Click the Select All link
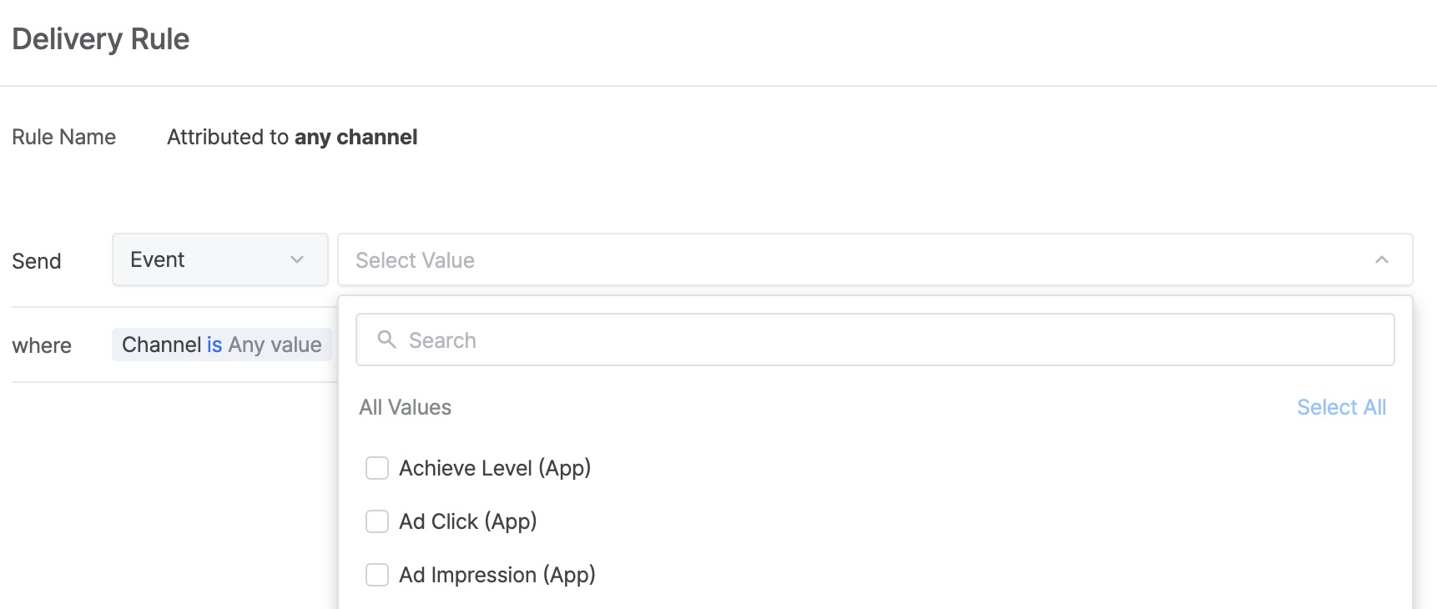This screenshot has width=1437, height=609. pyautogui.click(x=1340, y=407)
